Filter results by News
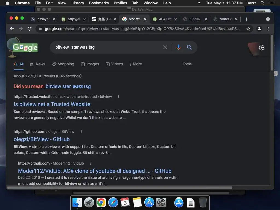Viewport: 280px width, 210px height. pos(38,64)
